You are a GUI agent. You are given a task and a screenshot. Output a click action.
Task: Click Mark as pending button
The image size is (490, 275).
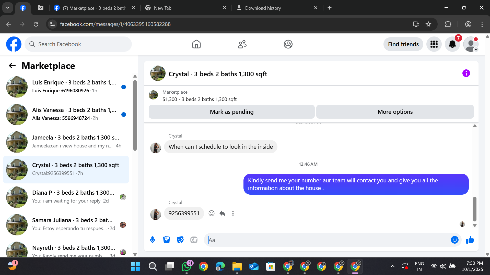click(x=231, y=112)
